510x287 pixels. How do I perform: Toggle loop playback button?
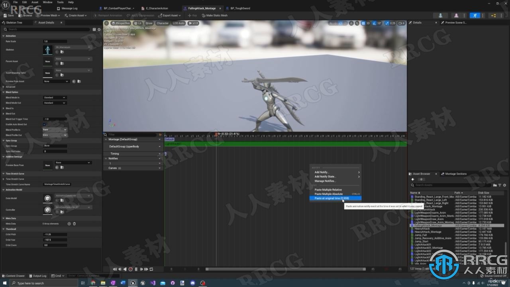151,269
